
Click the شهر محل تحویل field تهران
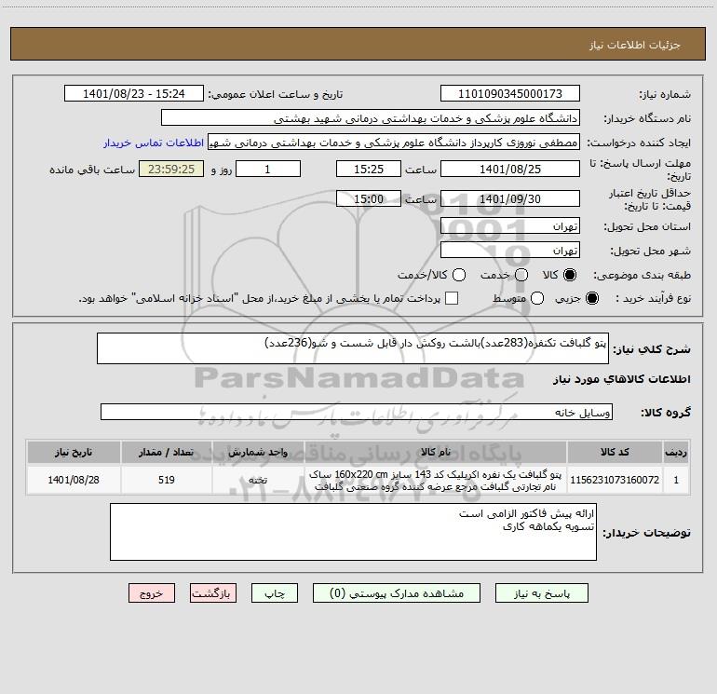point(510,251)
